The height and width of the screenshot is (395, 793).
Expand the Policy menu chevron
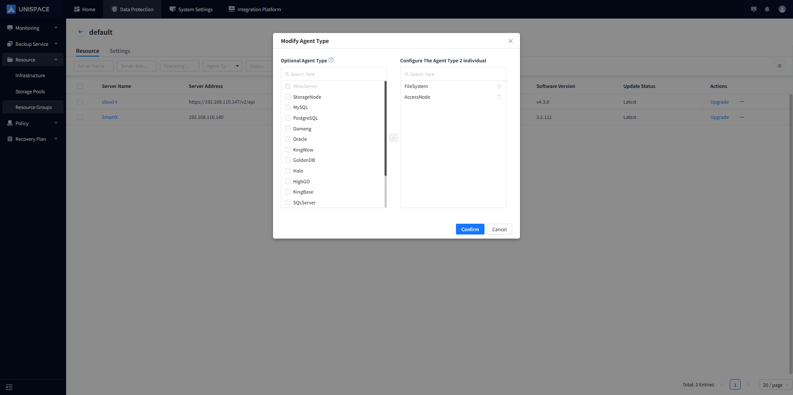coord(56,123)
